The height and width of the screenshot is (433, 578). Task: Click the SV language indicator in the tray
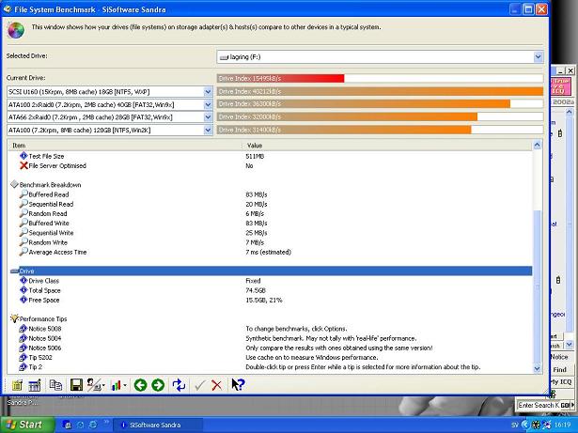click(x=514, y=425)
